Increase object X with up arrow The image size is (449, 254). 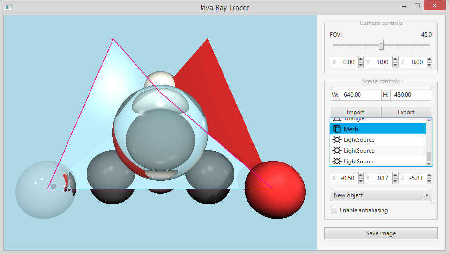361,175
